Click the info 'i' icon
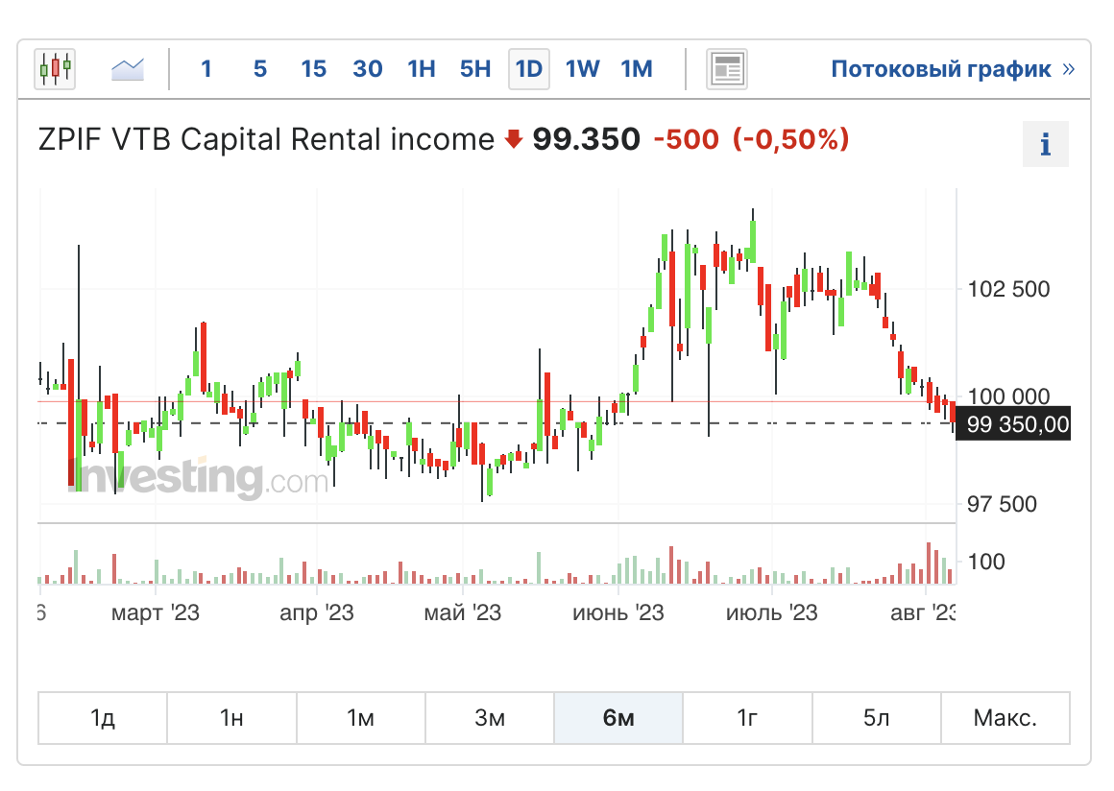 (1045, 144)
